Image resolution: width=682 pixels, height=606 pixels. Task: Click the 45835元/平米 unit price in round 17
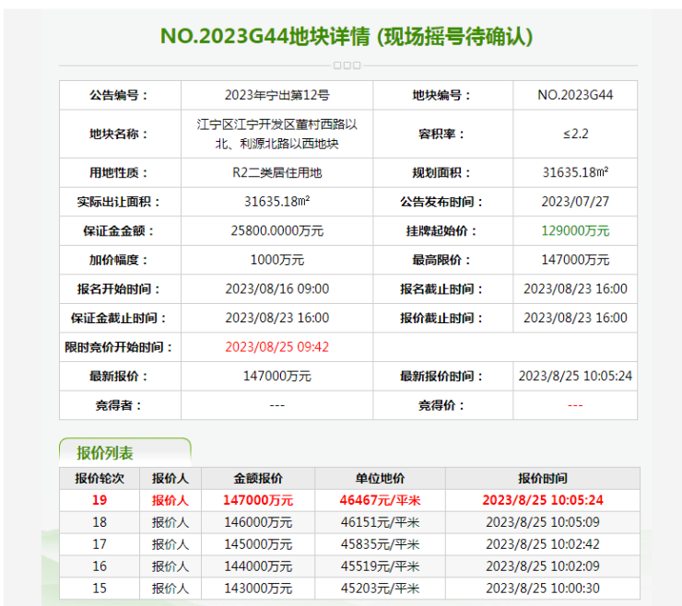click(x=380, y=544)
